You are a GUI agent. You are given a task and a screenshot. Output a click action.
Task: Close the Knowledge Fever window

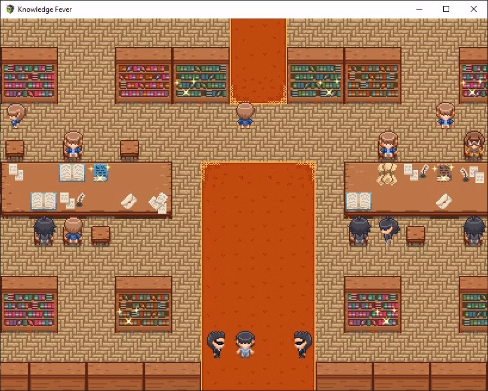click(473, 10)
